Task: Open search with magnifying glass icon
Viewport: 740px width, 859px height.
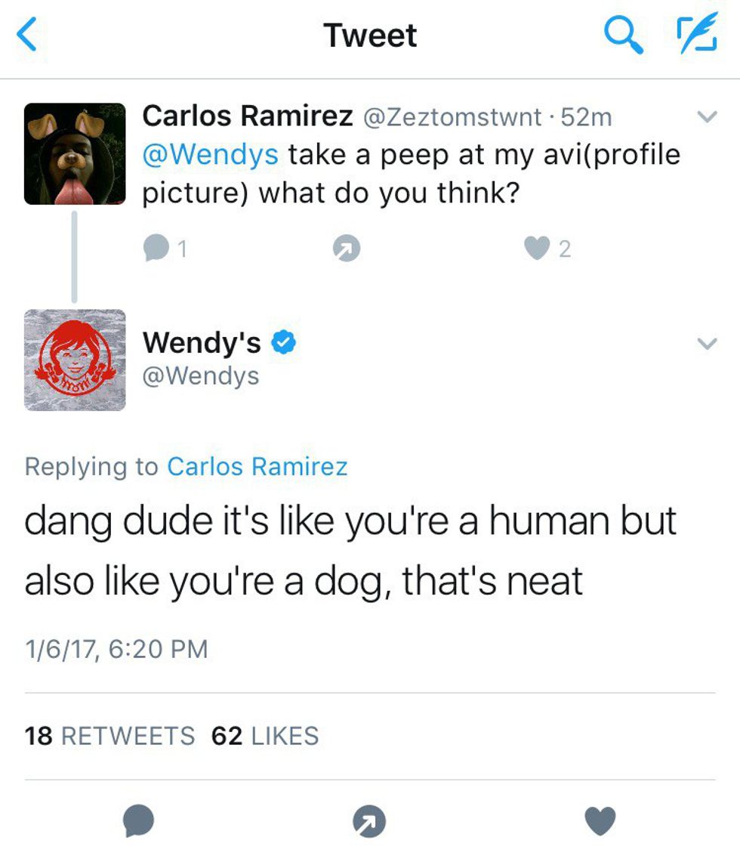Action: pyautogui.click(x=624, y=35)
